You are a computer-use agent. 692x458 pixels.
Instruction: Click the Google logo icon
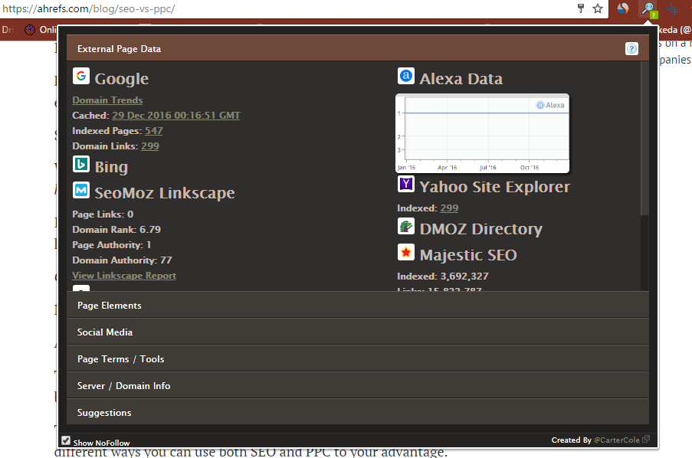point(81,76)
